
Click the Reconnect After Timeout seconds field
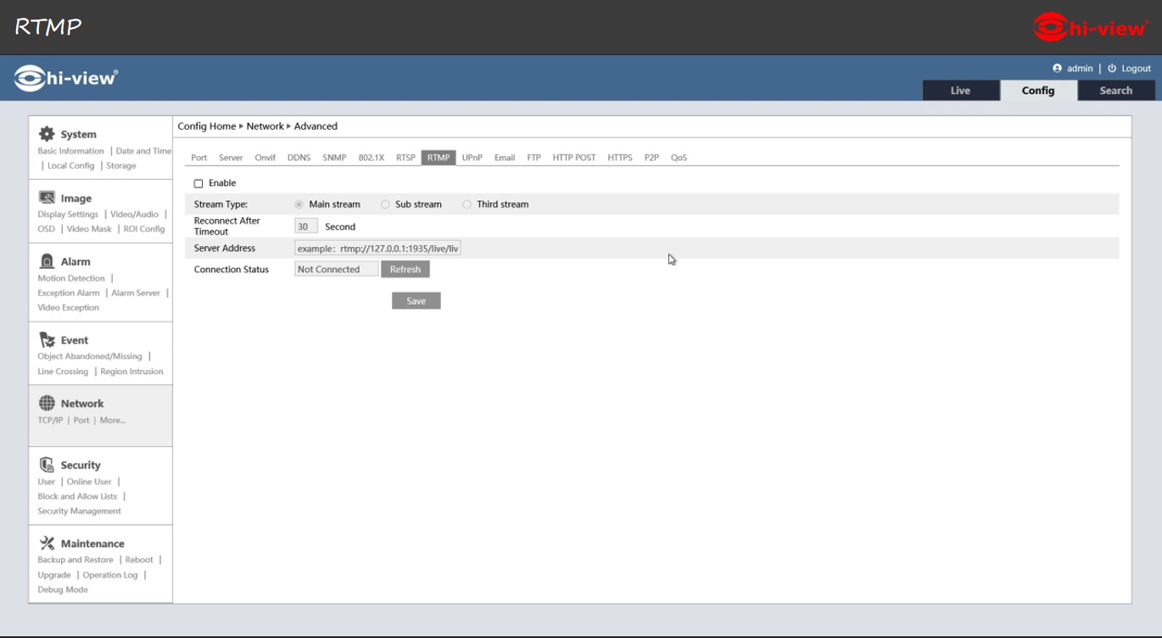[x=305, y=227]
